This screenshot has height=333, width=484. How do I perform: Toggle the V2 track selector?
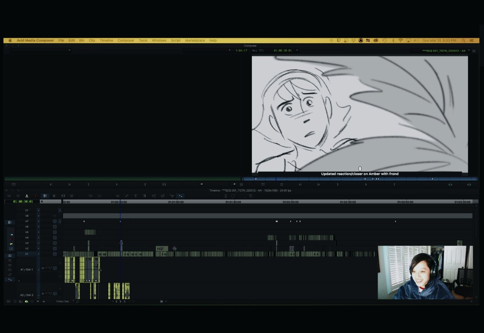27,249
